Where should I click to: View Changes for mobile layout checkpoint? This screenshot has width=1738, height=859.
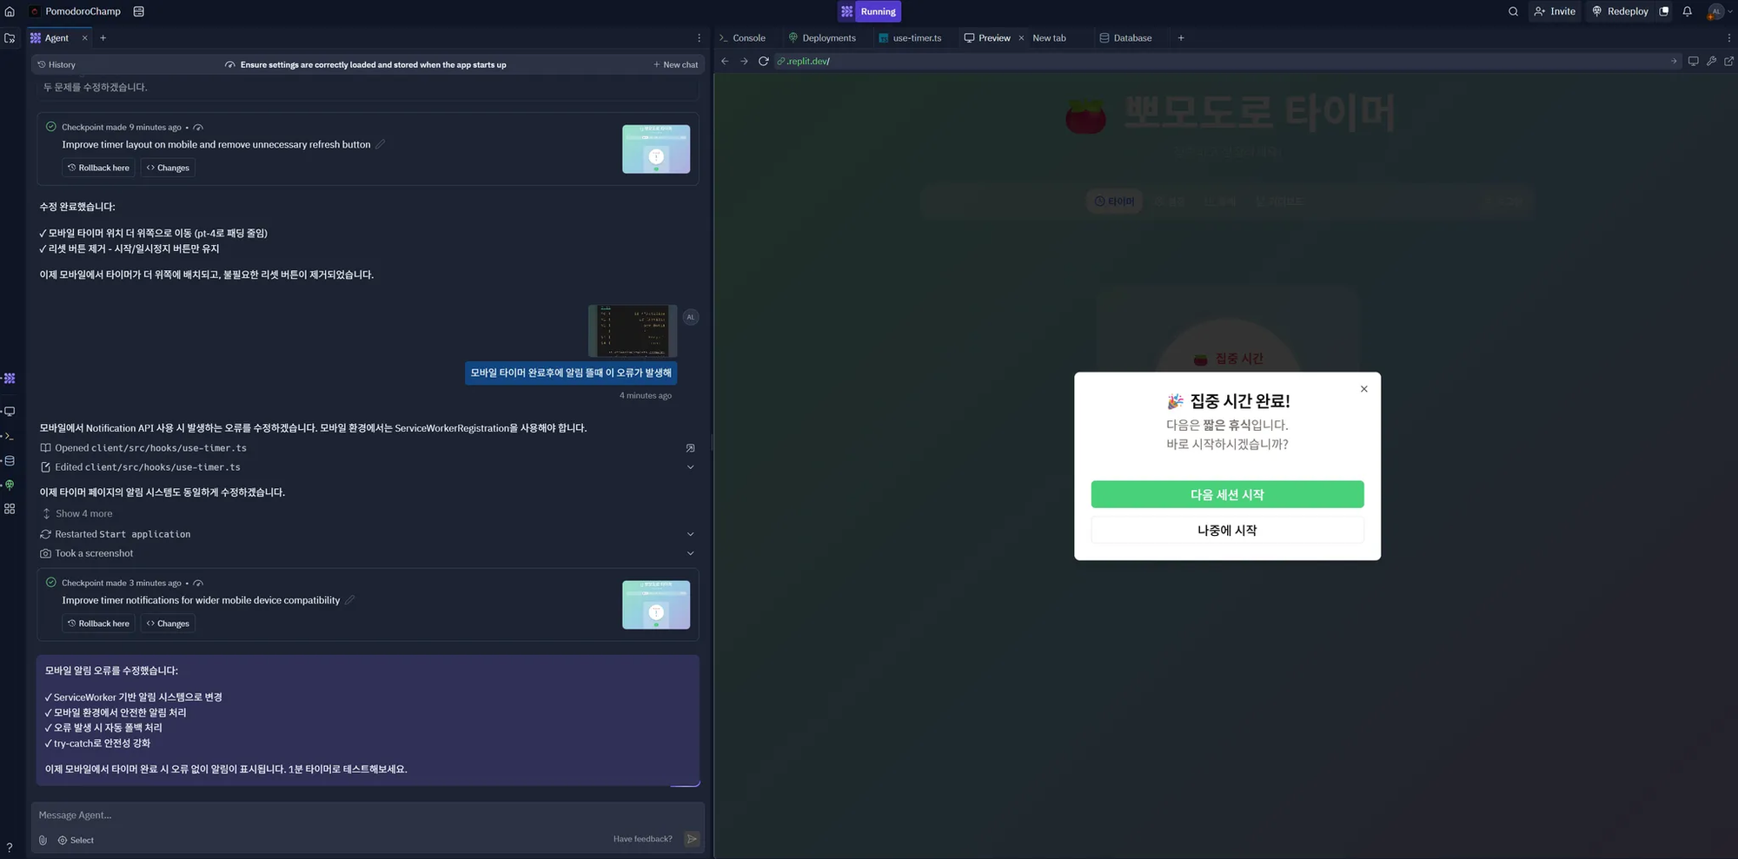(x=168, y=168)
